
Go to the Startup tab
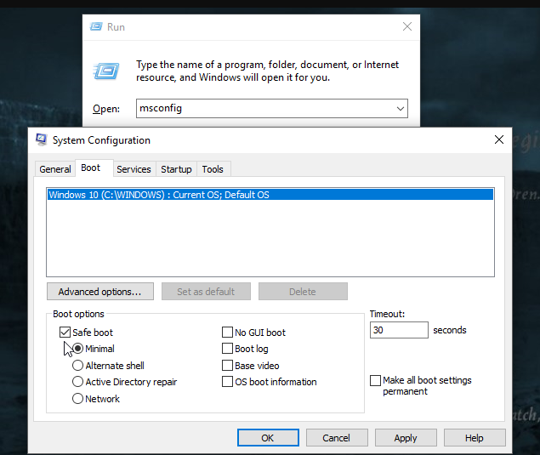pos(176,169)
